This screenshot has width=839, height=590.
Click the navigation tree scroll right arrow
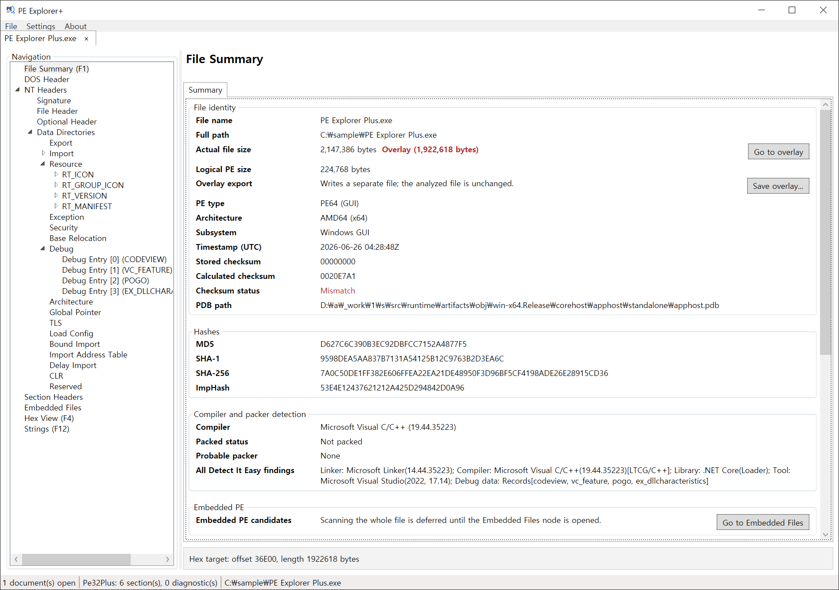pyautogui.click(x=167, y=559)
